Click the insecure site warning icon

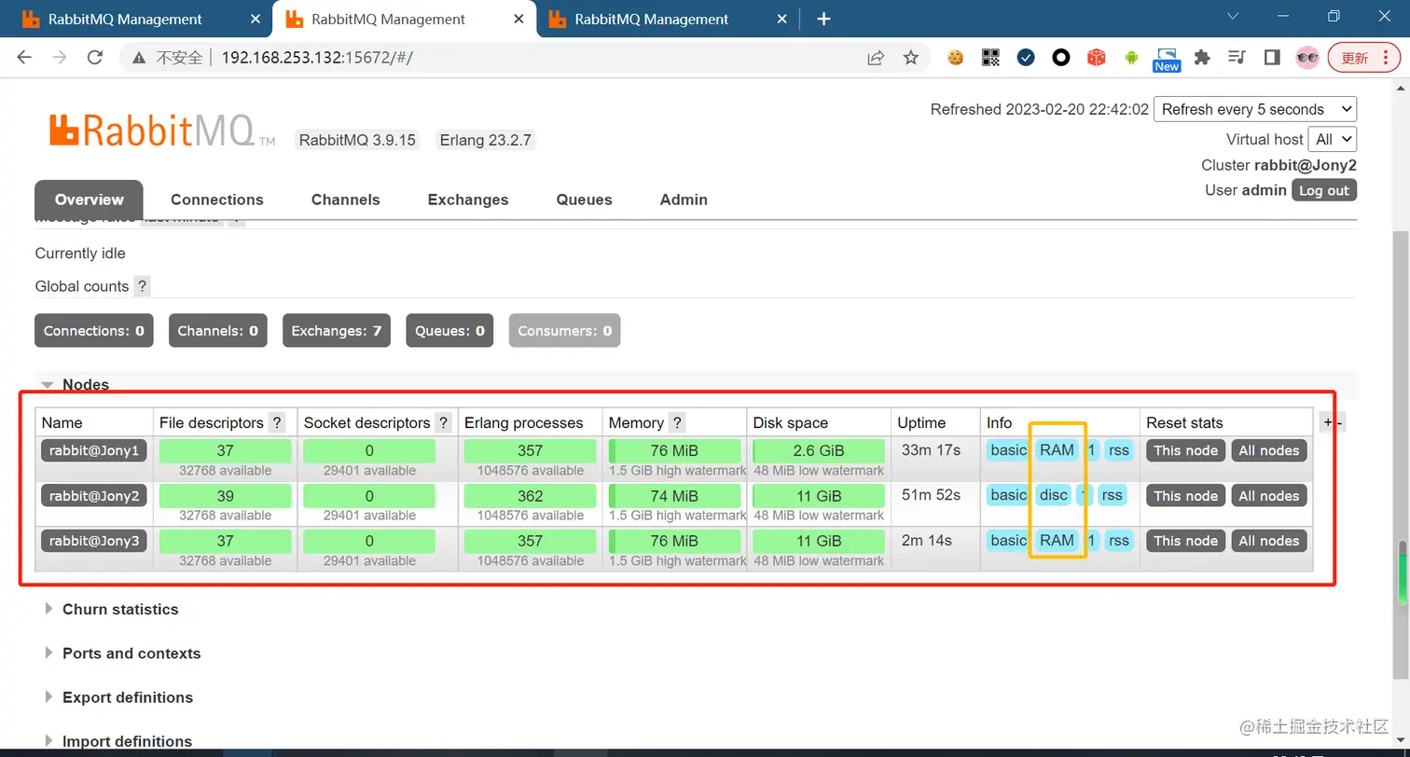[x=139, y=58]
